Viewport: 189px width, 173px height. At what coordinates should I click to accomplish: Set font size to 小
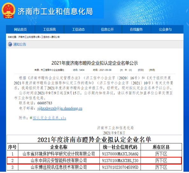coord(130,70)
